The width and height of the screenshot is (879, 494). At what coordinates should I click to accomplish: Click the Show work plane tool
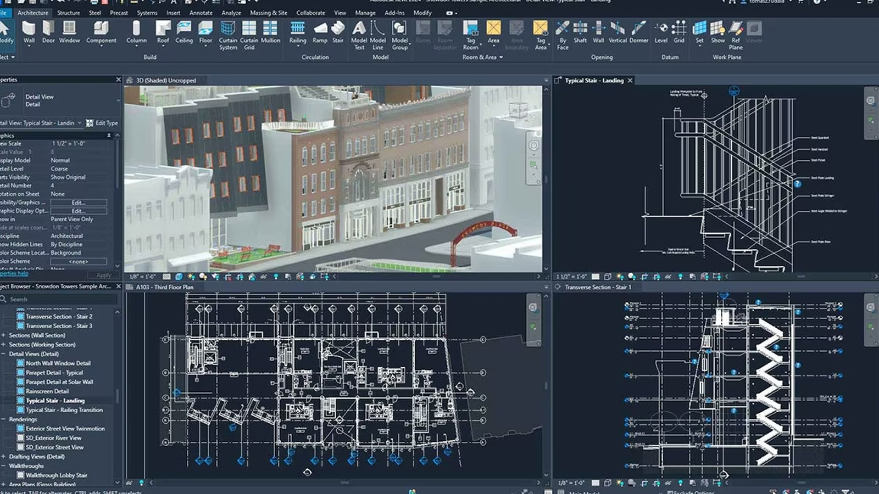point(717,32)
